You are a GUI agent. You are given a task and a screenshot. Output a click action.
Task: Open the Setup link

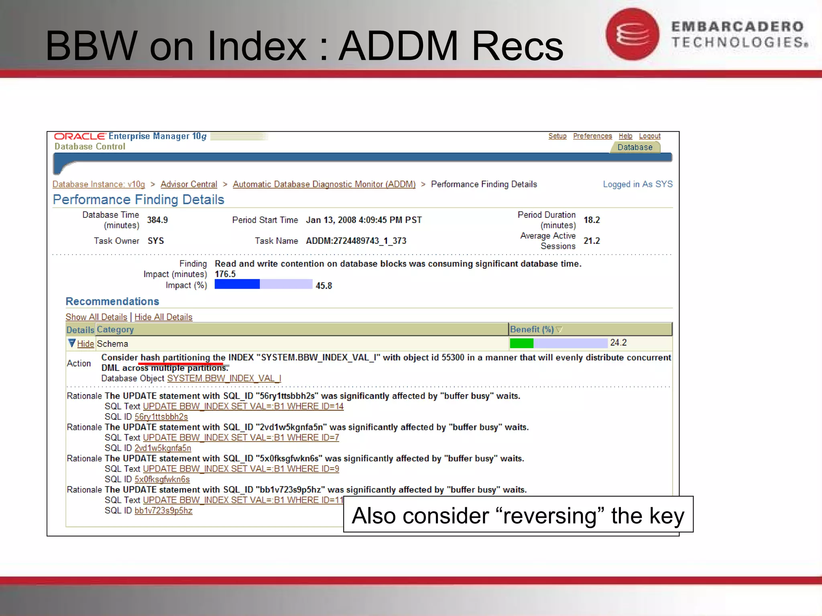pos(557,136)
